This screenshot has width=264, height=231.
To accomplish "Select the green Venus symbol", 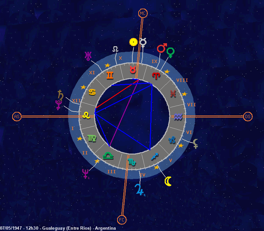I will [170, 52].
